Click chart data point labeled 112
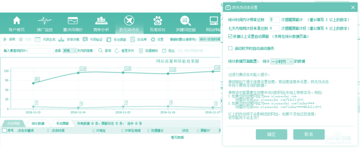The height and width of the screenshot is (148, 360). [x=168, y=74]
